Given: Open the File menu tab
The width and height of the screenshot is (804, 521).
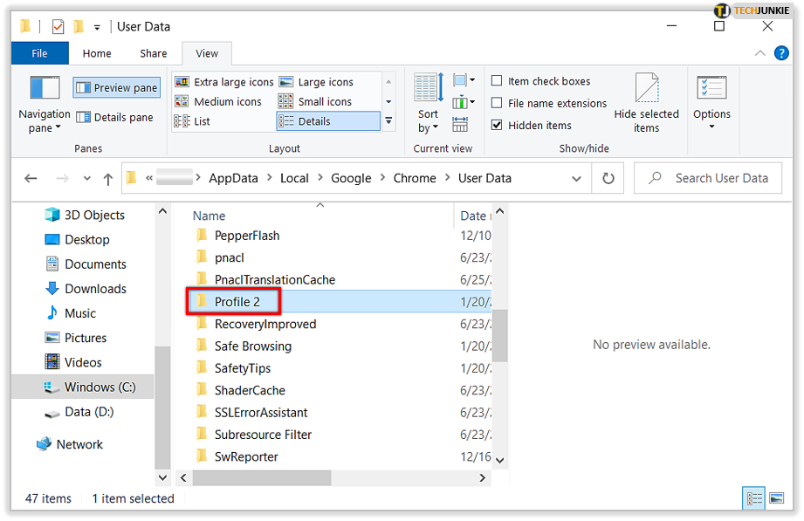Looking at the screenshot, I should point(40,53).
